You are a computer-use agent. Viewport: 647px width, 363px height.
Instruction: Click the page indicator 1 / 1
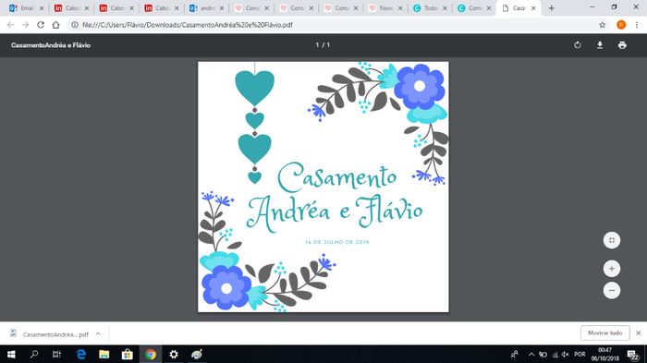click(323, 45)
